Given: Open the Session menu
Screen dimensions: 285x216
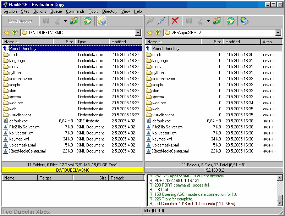Looking at the screenshot, I should [x=10, y=11].
